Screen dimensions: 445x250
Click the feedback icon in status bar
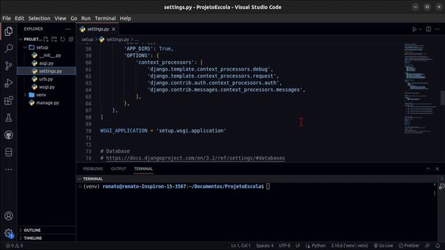428,246
